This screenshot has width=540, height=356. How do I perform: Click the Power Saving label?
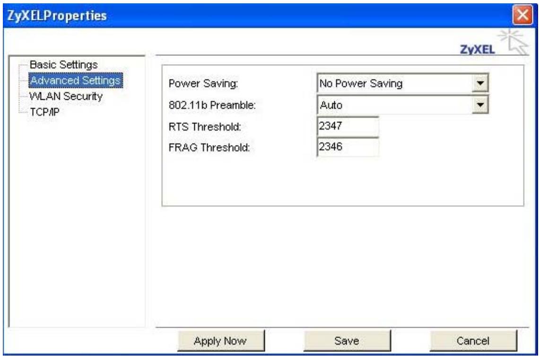pos(203,84)
